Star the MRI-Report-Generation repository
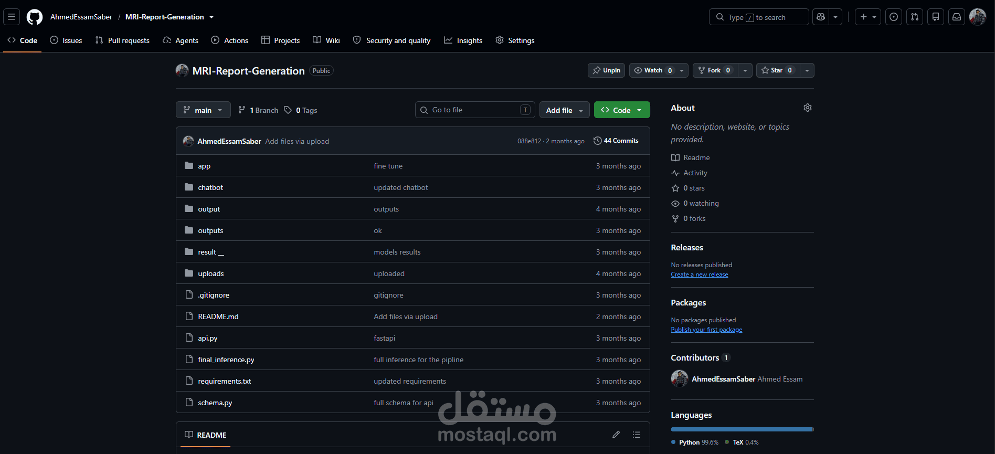Screen dimensions: 995x454 click(x=778, y=70)
